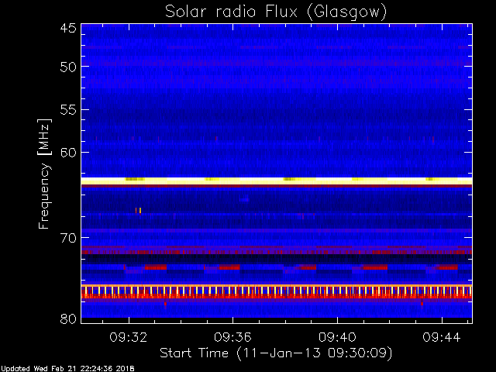Click the "Updated Wed Feb 21 22:24:36 2018" timestamp
This screenshot has width=496, height=372.
pyautogui.click(x=67, y=369)
